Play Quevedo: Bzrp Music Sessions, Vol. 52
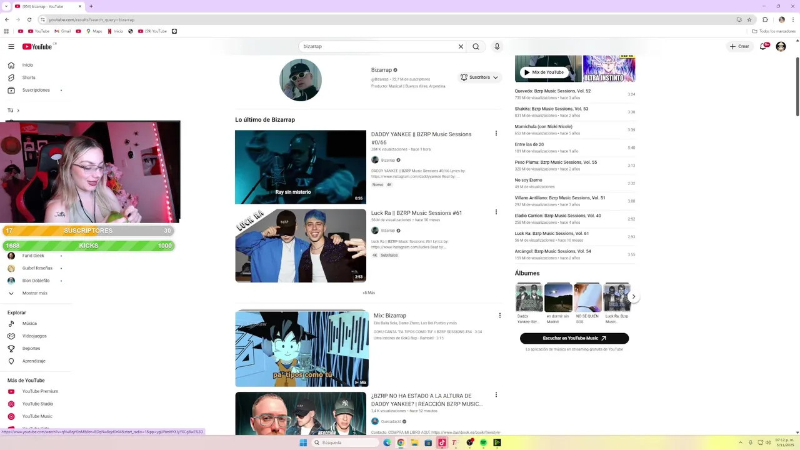800x450 pixels. pyautogui.click(x=575, y=94)
